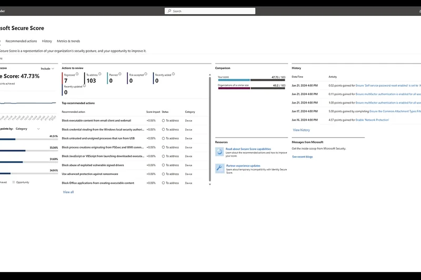Open See recent blogs link
This screenshot has width=421, height=280.
tap(302, 157)
